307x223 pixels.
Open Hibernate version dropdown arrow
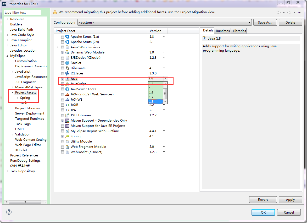point(164,68)
